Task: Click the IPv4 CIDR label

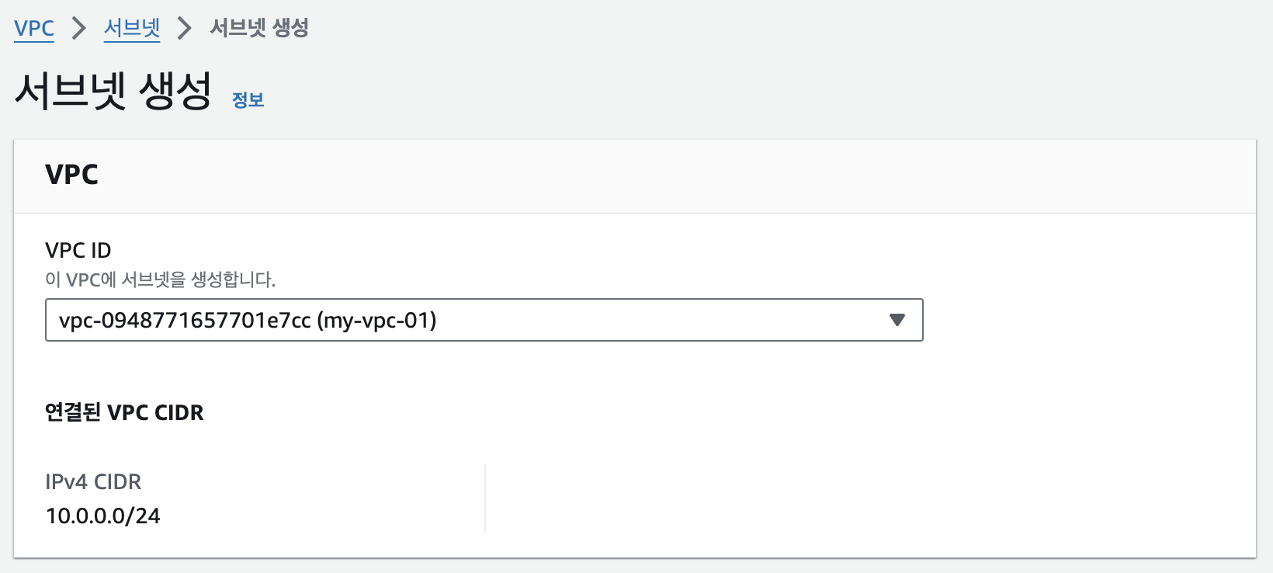Action: point(93,482)
